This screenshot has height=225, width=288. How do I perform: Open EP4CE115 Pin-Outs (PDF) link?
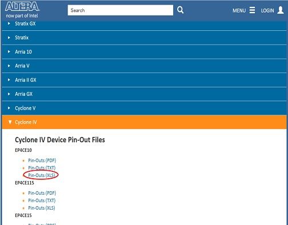pos(42,193)
